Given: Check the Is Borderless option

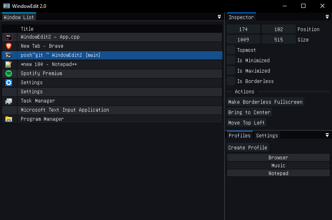Looking at the screenshot, I should coord(231,81).
